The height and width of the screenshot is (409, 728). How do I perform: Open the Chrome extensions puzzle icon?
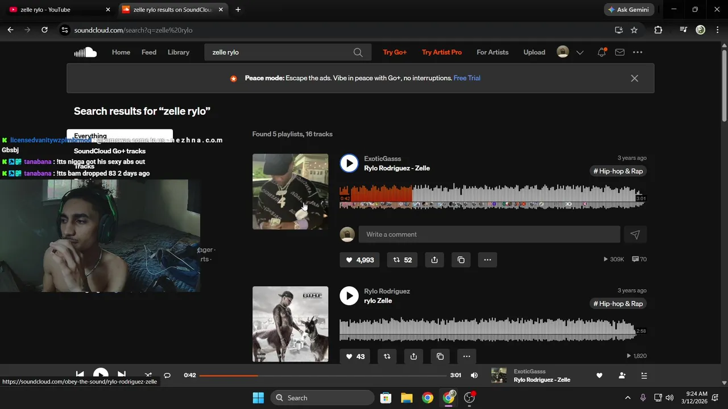pyautogui.click(x=658, y=30)
